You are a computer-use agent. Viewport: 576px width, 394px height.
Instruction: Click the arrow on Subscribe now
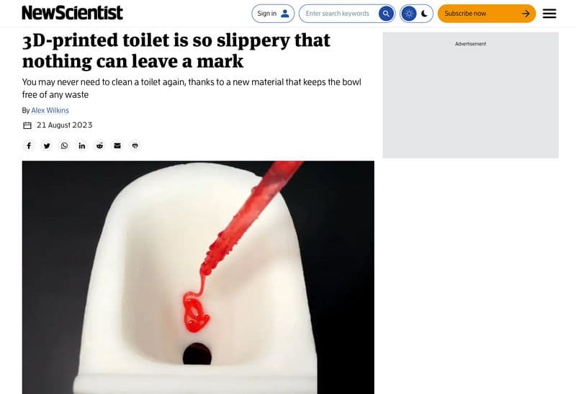526,14
